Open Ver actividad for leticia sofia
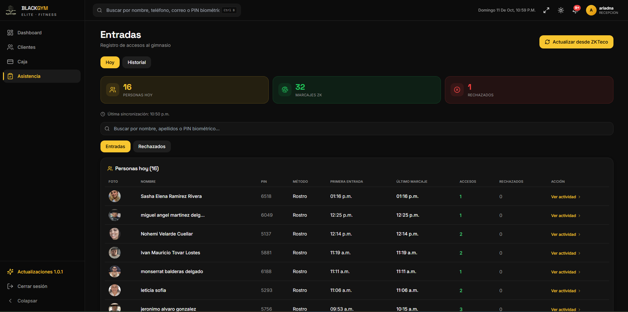Screen dimensions: 628x312 (x=566, y=291)
